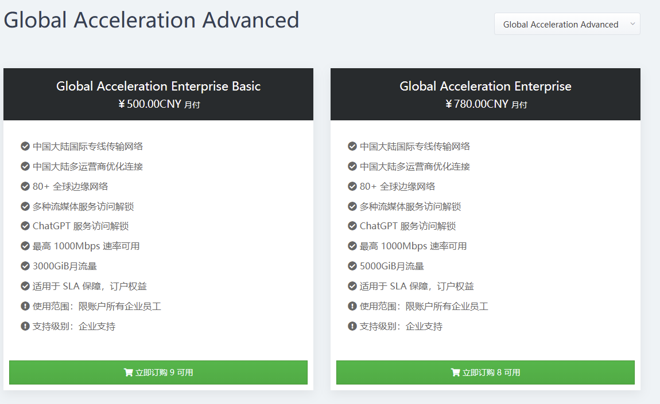660x404 pixels.
Task: Click 80+ 全球边缘网络 in the Enterprise Basic card
Action: point(70,186)
